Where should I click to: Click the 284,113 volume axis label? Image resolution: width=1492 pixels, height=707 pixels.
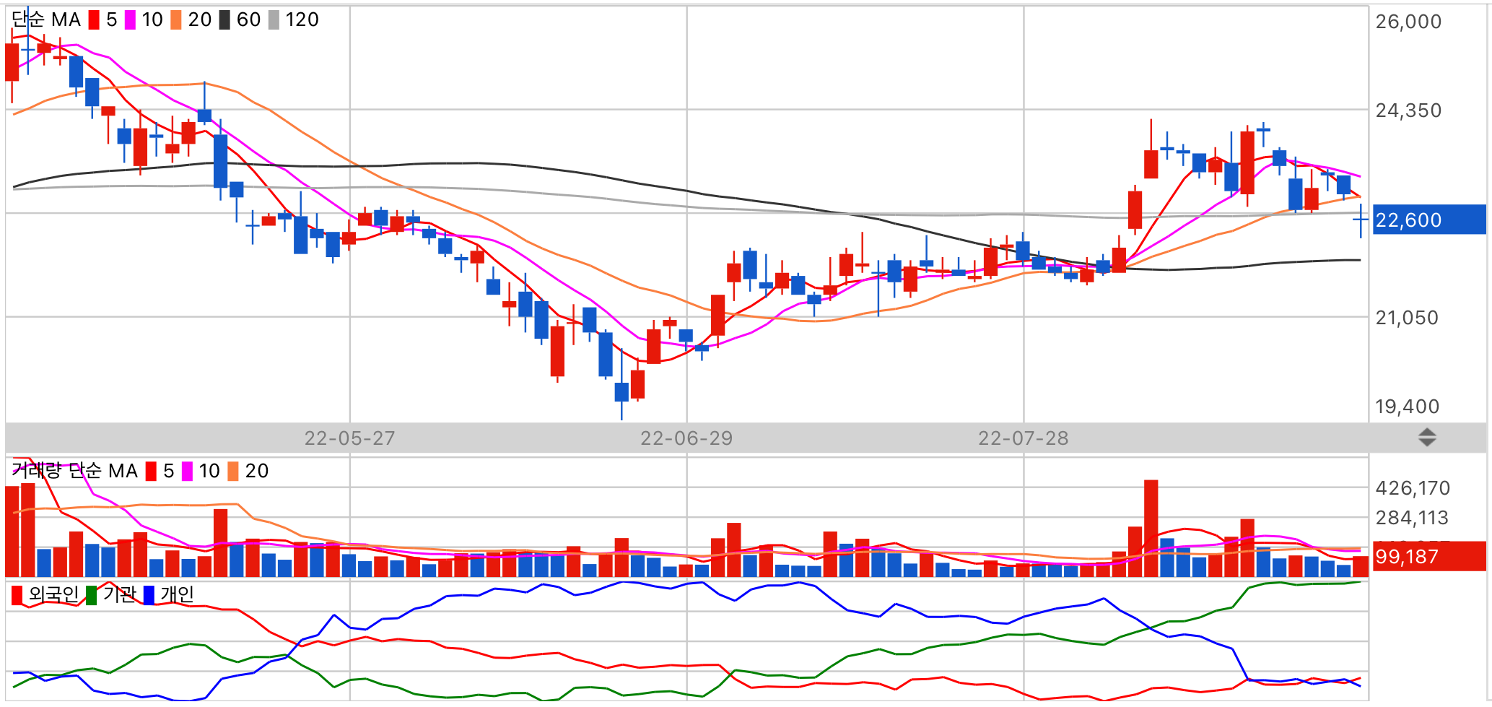pos(1412,518)
